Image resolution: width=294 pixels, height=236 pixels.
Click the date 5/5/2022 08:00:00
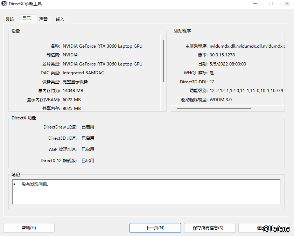tap(228, 64)
